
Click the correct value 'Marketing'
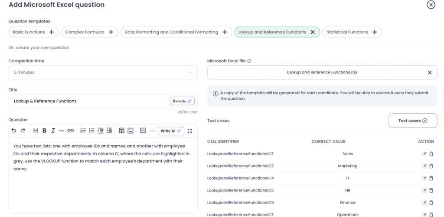click(x=347, y=166)
